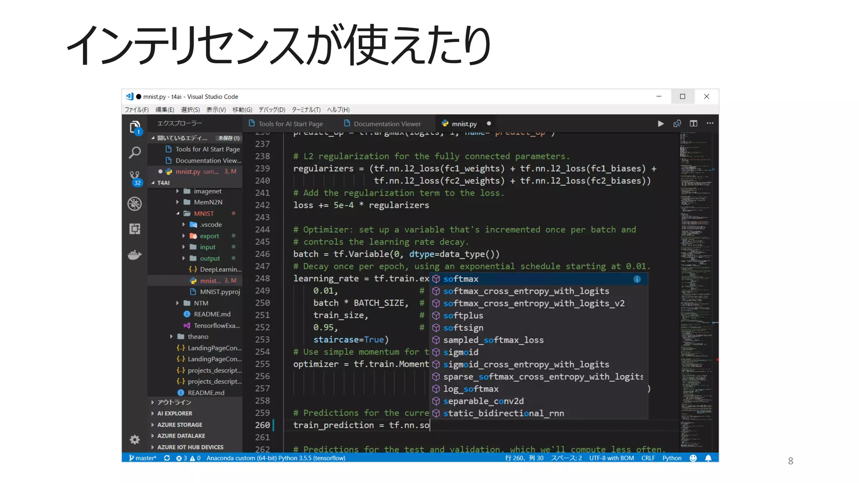Open the ヘルプ(H) menu
The image size is (859, 483).
point(338,109)
